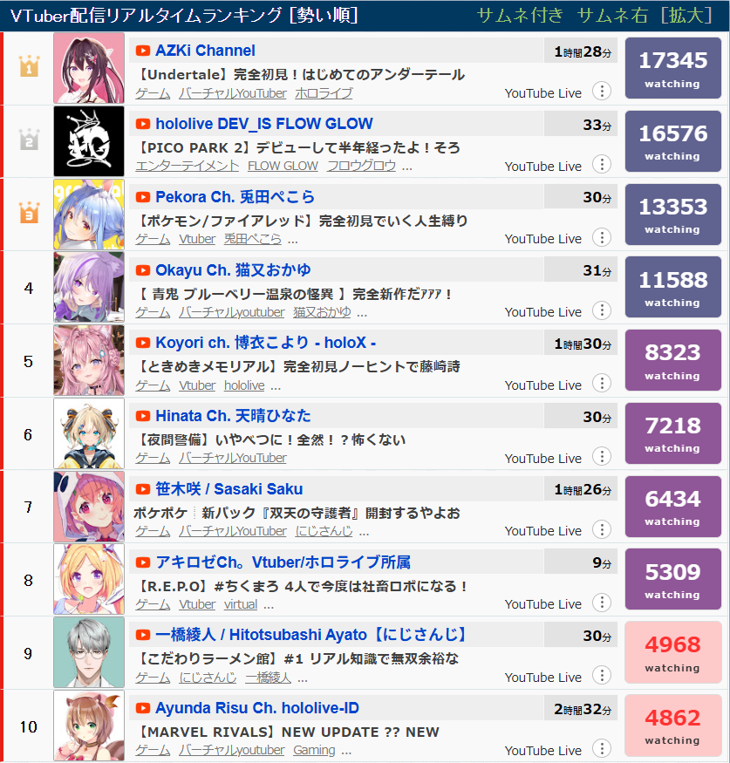Switch to サムネ付き thumbnail view

point(521,16)
